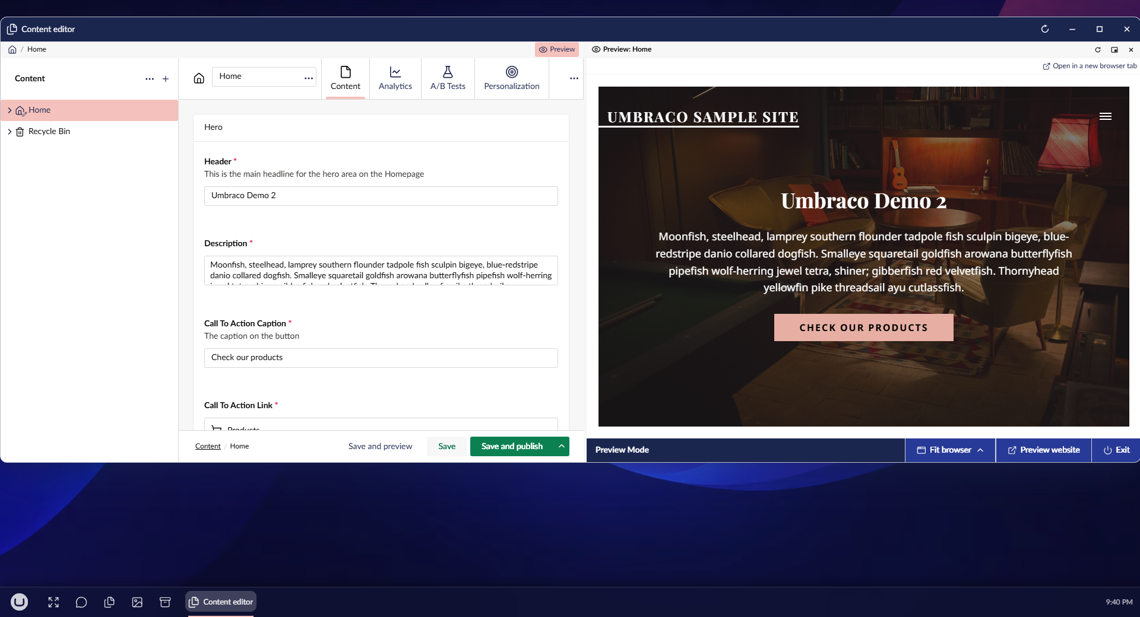This screenshot has width=1140, height=617.
Task: Click the home icon in the breadcrumb bar
Action: point(12,49)
